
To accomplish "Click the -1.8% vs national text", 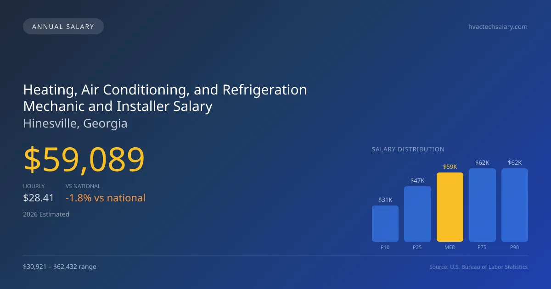I will [106, 198].
